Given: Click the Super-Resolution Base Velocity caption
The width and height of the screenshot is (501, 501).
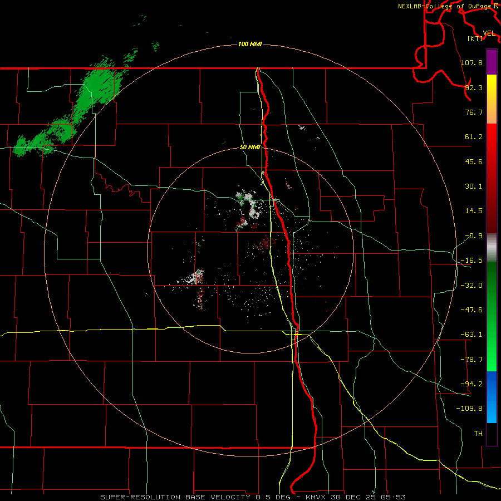Looking at the screenshot, I should (253, 497).
